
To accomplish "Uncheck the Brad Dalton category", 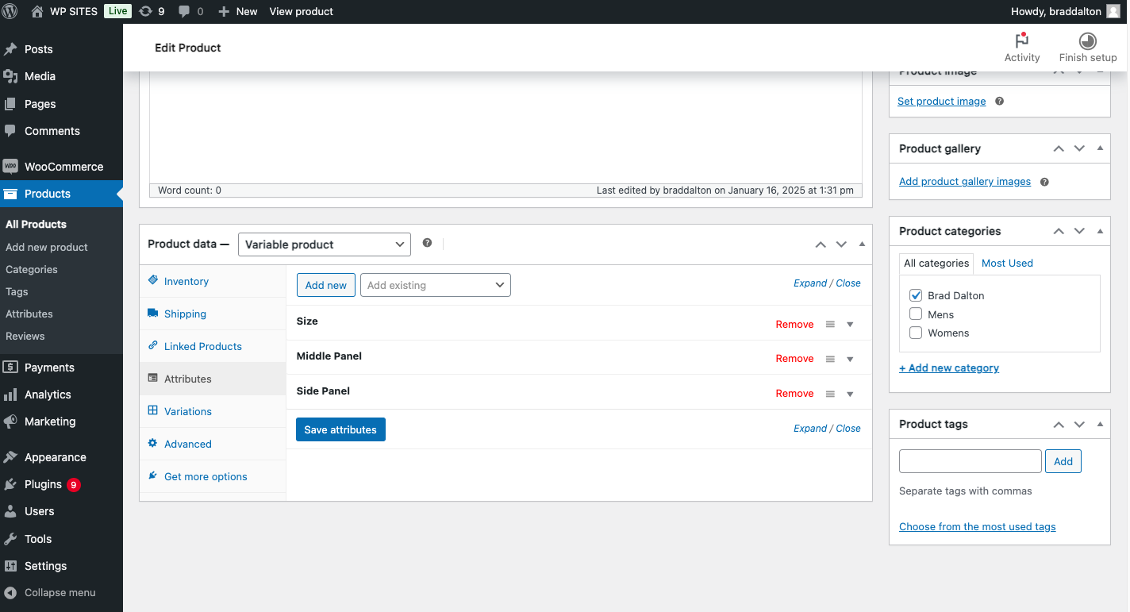I will tap(916, 295).
